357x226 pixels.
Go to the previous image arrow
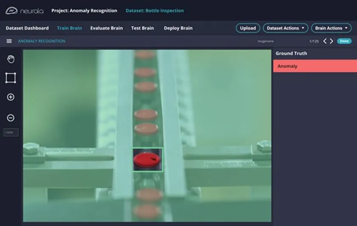click(x=325, y=41)
